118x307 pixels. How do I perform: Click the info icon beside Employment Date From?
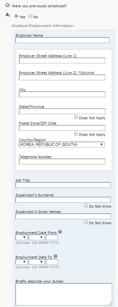60,232
